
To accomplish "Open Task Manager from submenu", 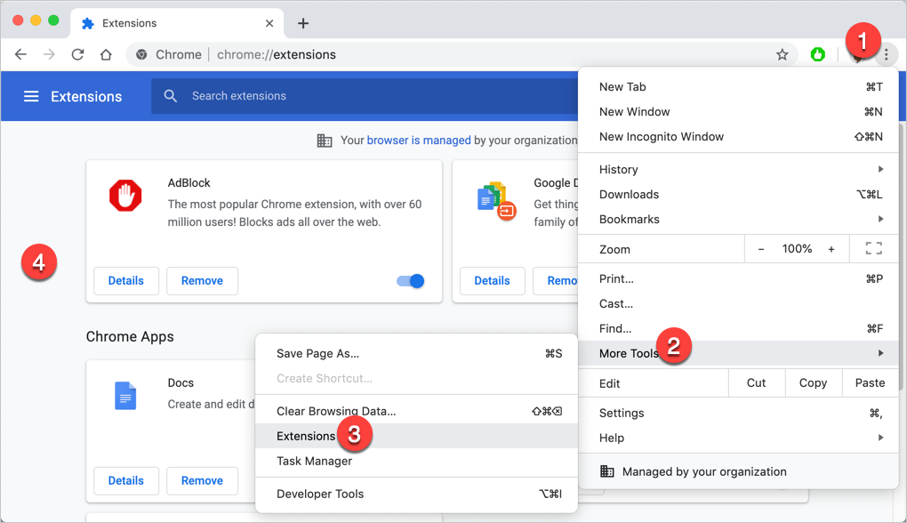I will (416, 461).
